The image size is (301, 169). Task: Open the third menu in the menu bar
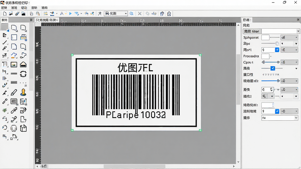[x=24, y=8]
